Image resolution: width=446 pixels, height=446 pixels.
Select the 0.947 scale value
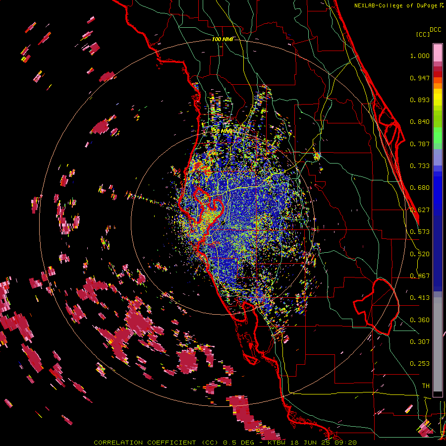(420, 78)
